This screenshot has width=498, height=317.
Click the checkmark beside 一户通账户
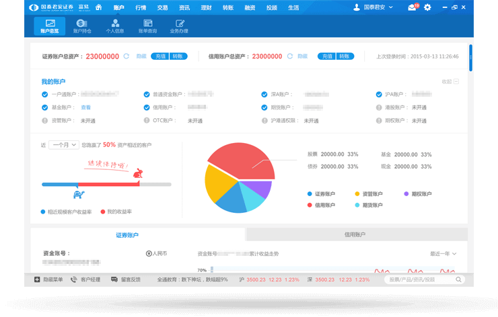[x=45, y=95]
